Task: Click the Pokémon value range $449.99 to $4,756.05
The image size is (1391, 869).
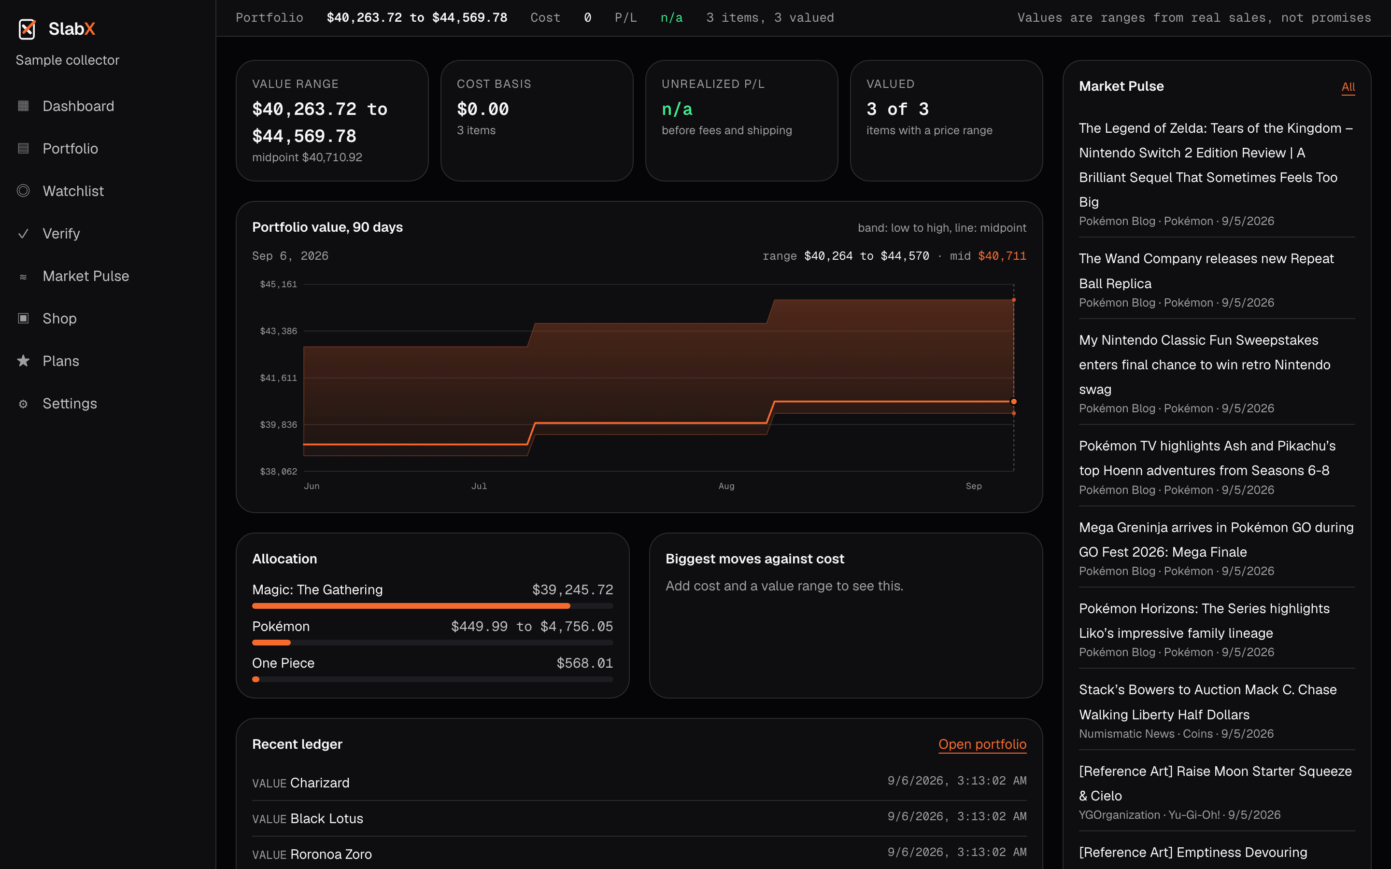Action: click(532, 627)
